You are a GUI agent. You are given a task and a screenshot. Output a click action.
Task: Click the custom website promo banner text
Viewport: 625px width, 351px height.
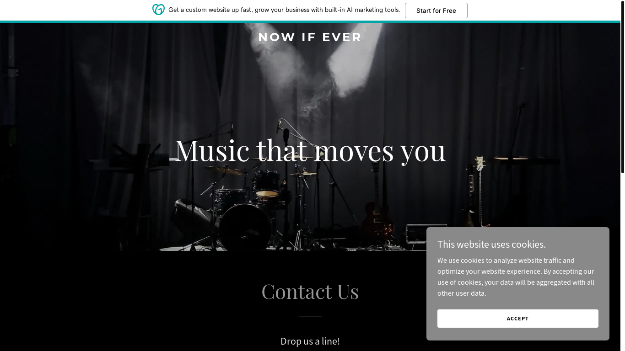coord(284,10)
